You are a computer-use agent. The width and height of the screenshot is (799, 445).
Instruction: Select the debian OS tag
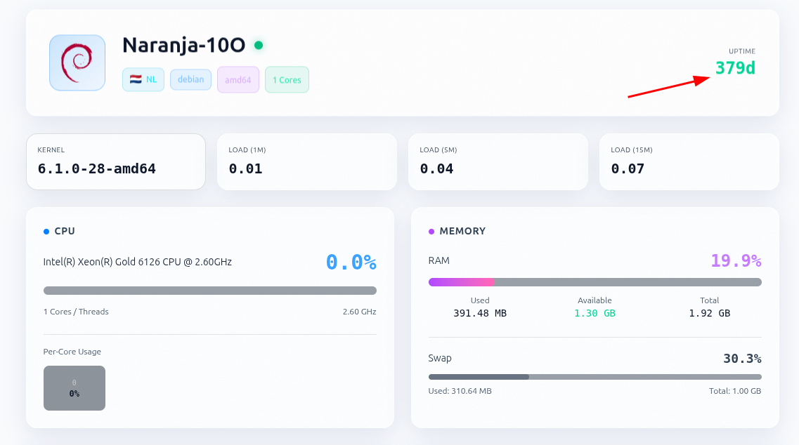190,79
